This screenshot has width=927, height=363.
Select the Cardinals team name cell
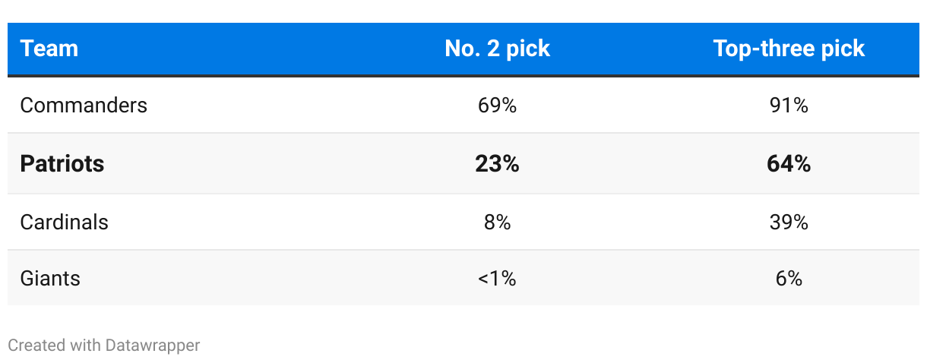pyautogui.click(x=65, y=222)
